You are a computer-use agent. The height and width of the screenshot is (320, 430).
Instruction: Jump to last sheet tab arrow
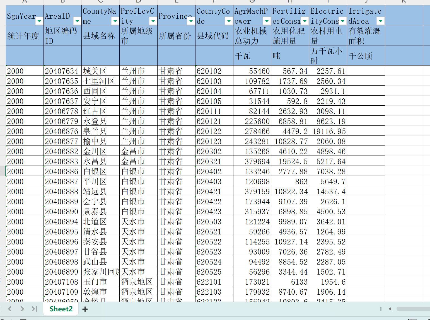[x=34, y=309]
